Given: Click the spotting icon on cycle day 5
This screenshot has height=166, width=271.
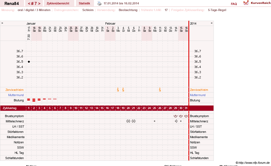Looking at the screenshot, I should (50, 99).
